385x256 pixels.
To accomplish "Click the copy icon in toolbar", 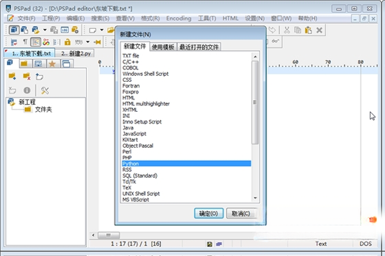I will [298, 31].
